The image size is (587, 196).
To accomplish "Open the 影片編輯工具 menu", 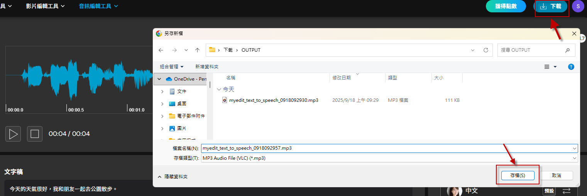I will 45,6.
